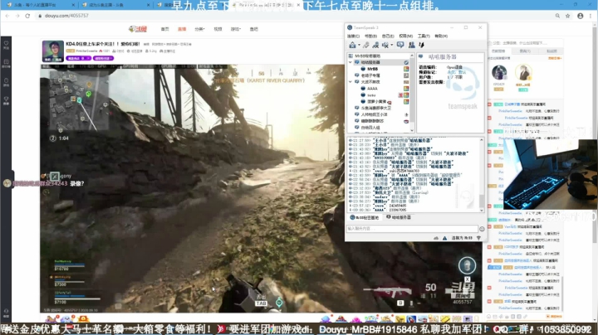Select user sasa in the TeamSpeak channel tree

coord(371,95)
